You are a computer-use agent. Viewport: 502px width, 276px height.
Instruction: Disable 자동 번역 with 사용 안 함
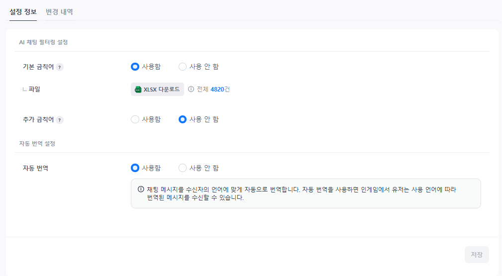[183, 168]
